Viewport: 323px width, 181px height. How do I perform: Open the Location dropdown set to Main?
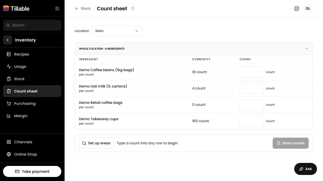(117, 31)
